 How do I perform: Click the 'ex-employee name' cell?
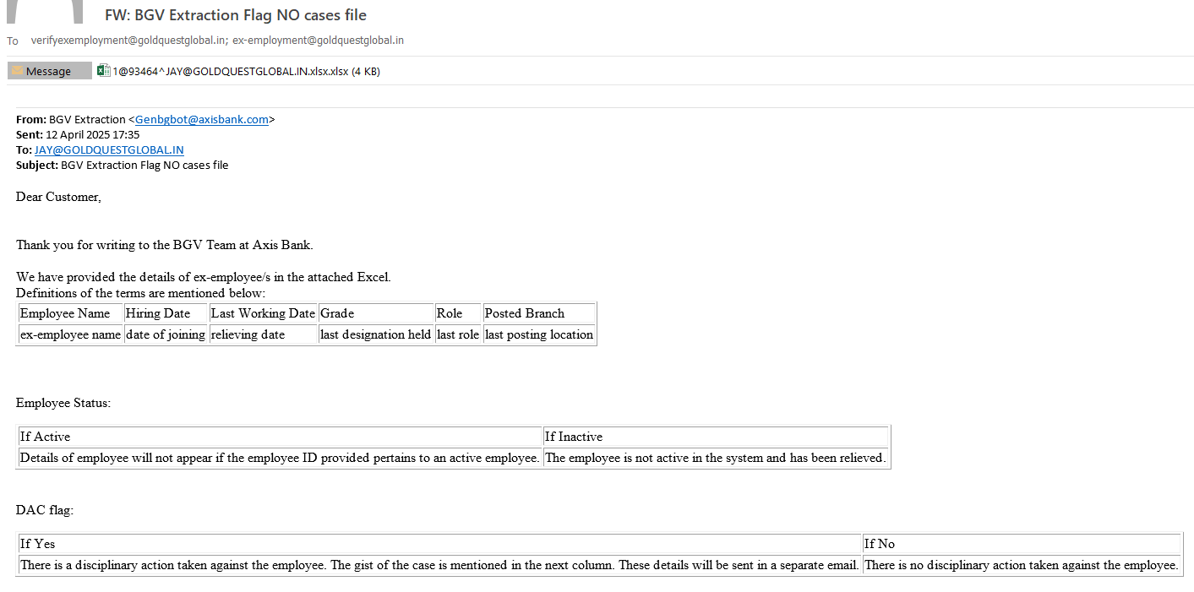tap(71, 334)
